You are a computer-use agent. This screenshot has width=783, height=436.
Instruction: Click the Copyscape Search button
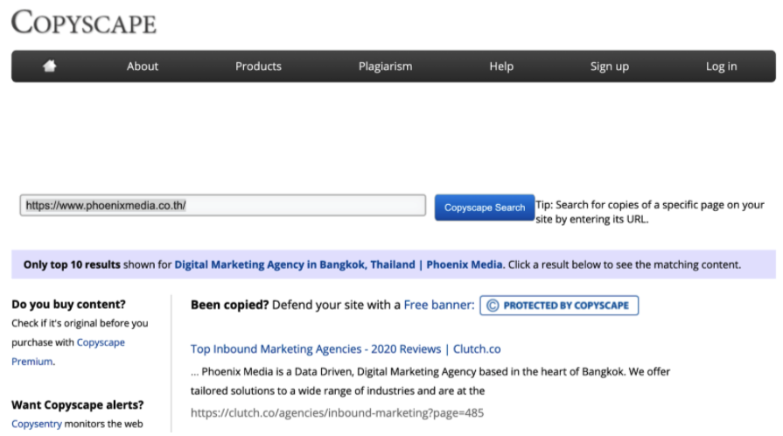tap(485, 207)
